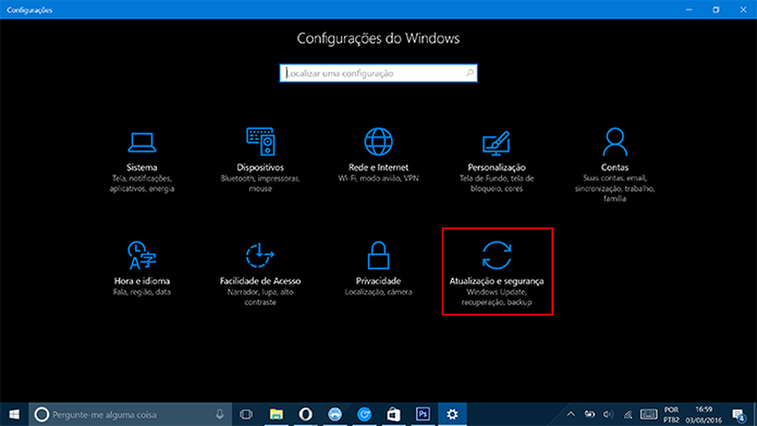Open the Facilidade de Acesso category

pos(260,274)
